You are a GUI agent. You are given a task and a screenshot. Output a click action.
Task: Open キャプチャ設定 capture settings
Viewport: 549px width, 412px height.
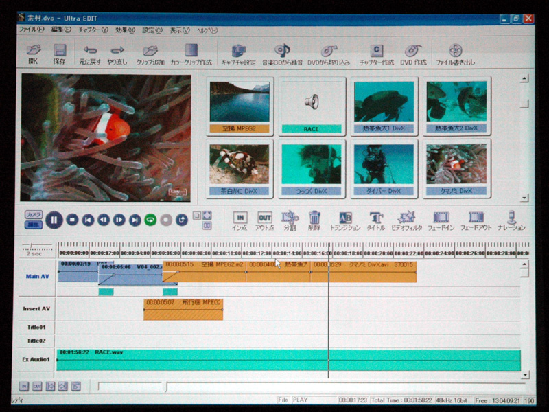[x=238, y=51]
